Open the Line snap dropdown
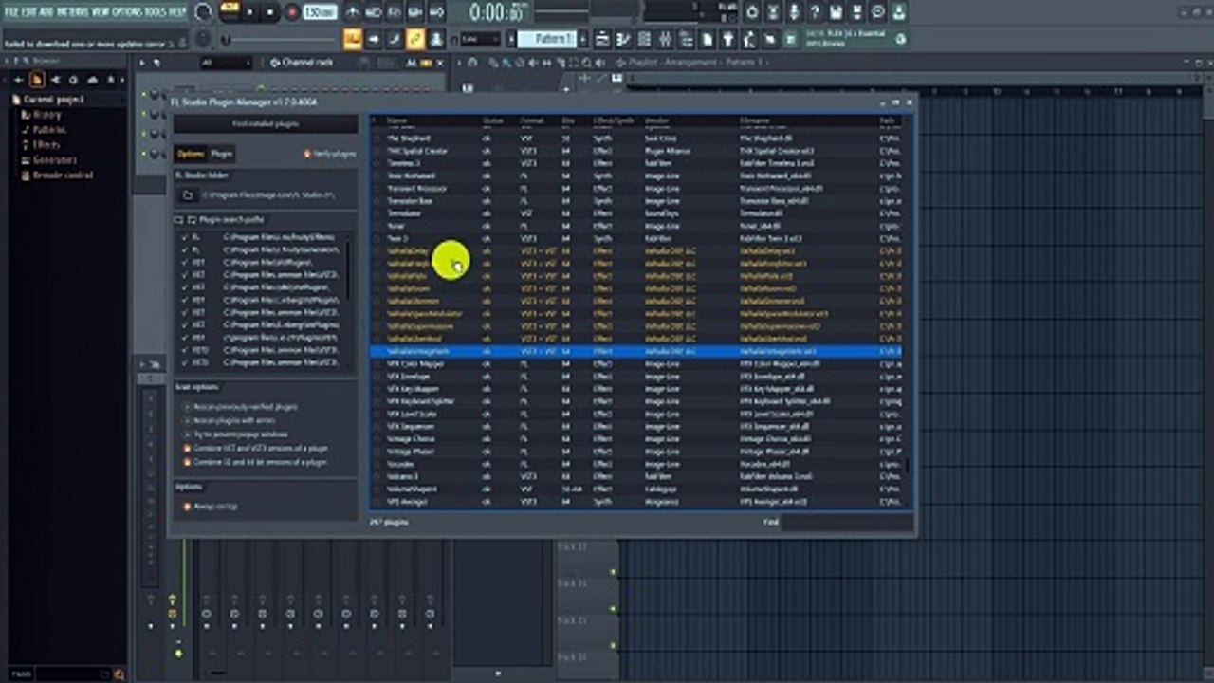 point(481,39)
